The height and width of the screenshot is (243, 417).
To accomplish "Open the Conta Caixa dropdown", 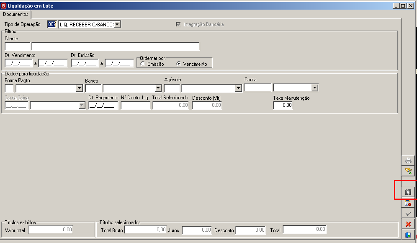I will (x=82, y=106).
